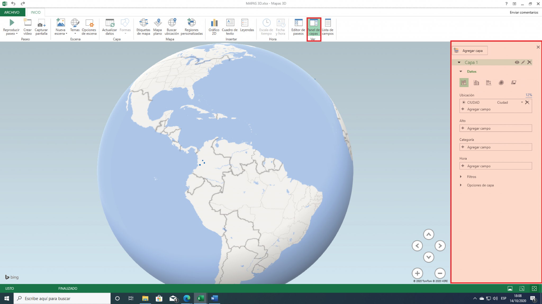Select the region visualization type
This screenshot has height=304, width=542.
click(514, 82)
